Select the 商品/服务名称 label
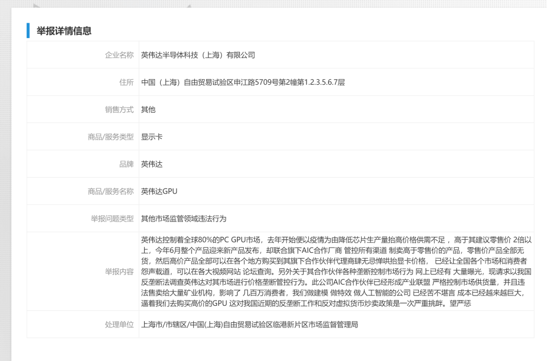Viewport: 547px width, 361px height. click(111, 191)
